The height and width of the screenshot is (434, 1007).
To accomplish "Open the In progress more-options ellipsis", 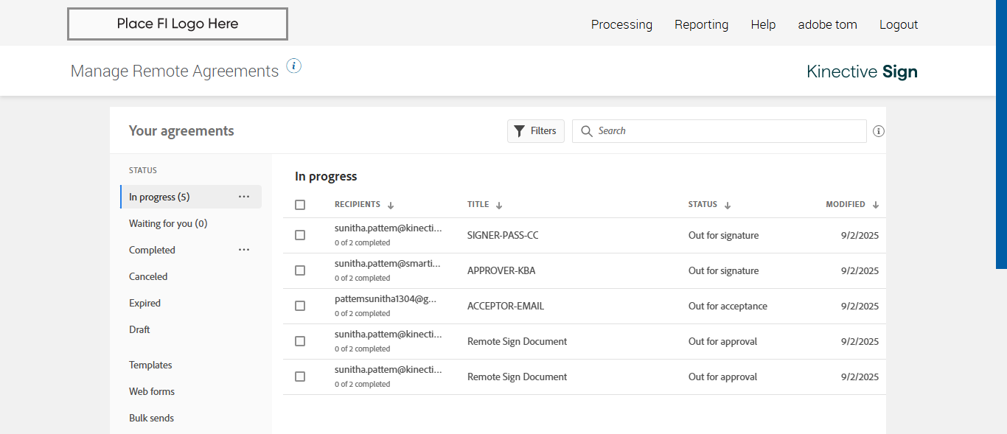I will [x=244, y=197].
